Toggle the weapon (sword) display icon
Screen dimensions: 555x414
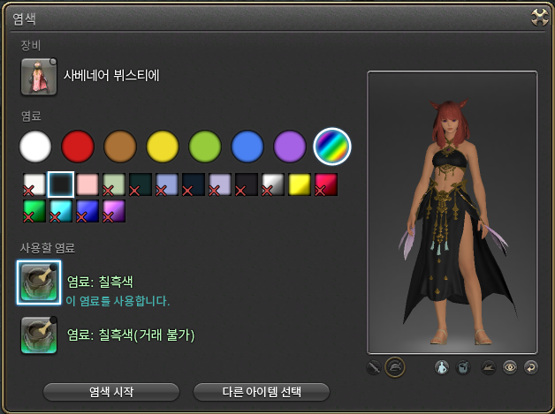tap(374, 367)
